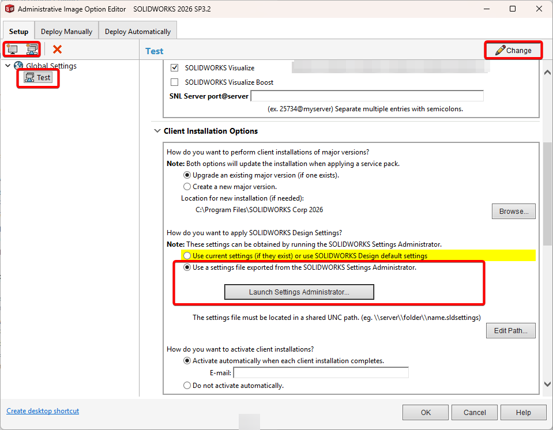Viewport: 553px width, 430px height.
Task: Enable the SOLIDWORKS Visualize Boost checkbox
Action: pyautogui.click(x=174, y=82)
